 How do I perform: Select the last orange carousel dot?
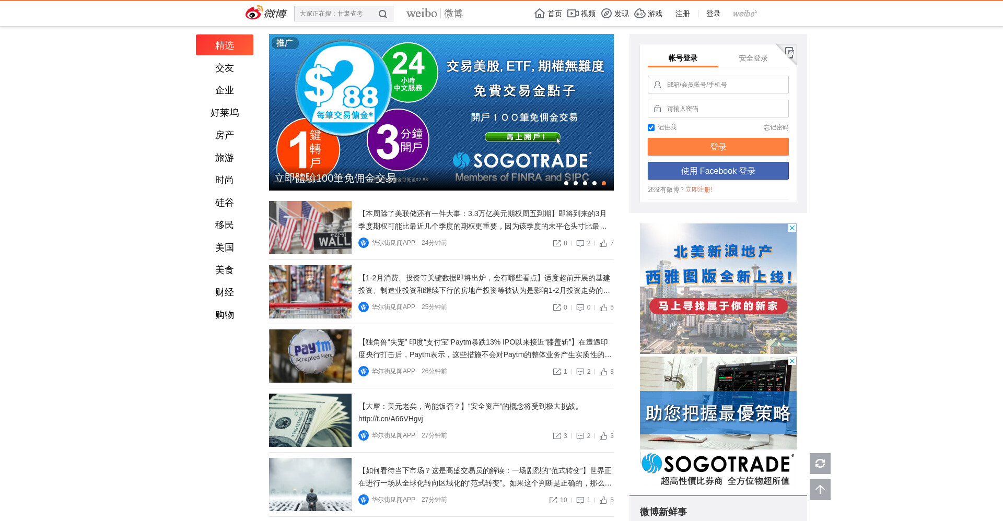click(x=604, y=183)
